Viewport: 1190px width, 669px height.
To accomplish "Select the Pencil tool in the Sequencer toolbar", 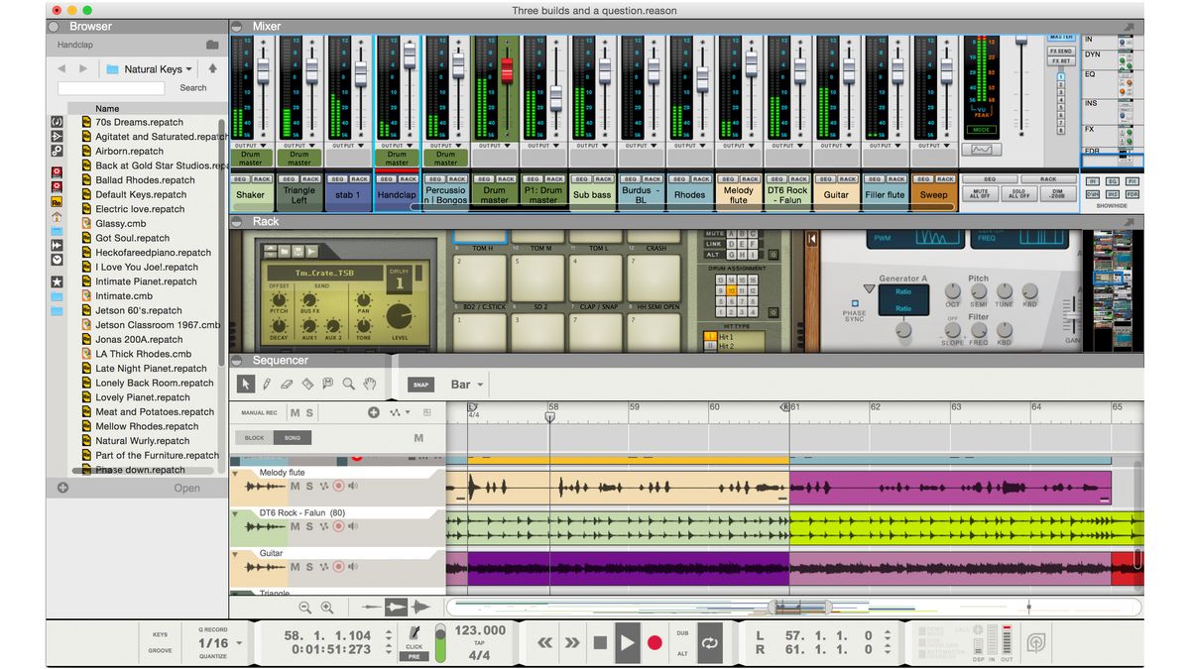I will coord(267,384).
